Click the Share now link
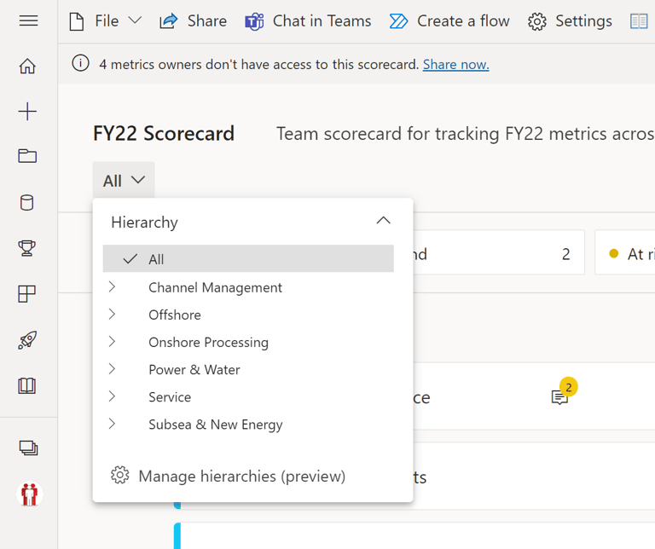The height and width of the screenshot is (549, 655). pyautogui.click(x=455, y=64)
